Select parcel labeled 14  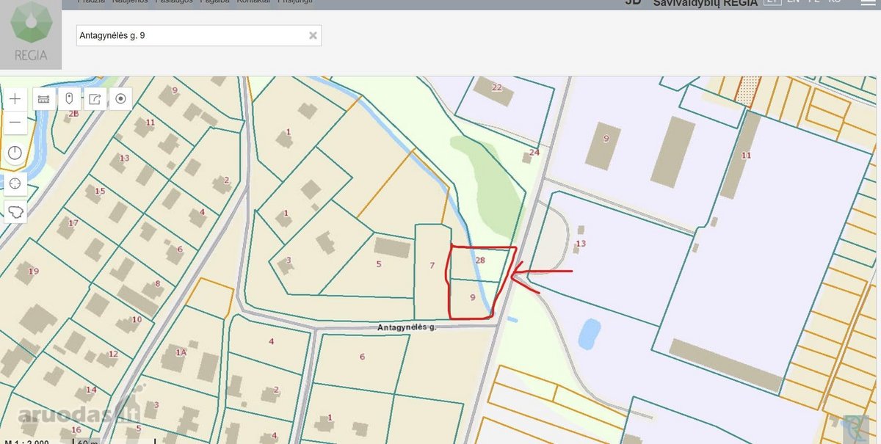[91, 390]
